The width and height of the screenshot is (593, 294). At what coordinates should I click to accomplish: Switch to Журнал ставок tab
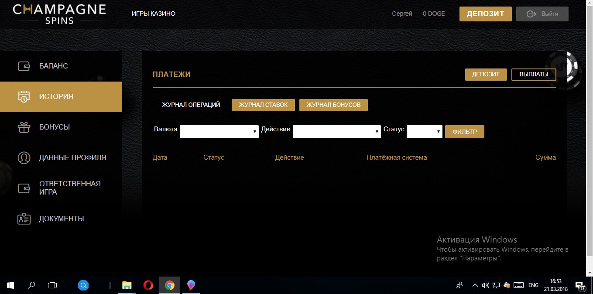click(x=263, y=105)
